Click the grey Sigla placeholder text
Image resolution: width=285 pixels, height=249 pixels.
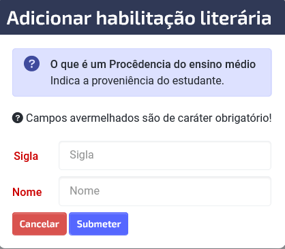pos(82,155)
